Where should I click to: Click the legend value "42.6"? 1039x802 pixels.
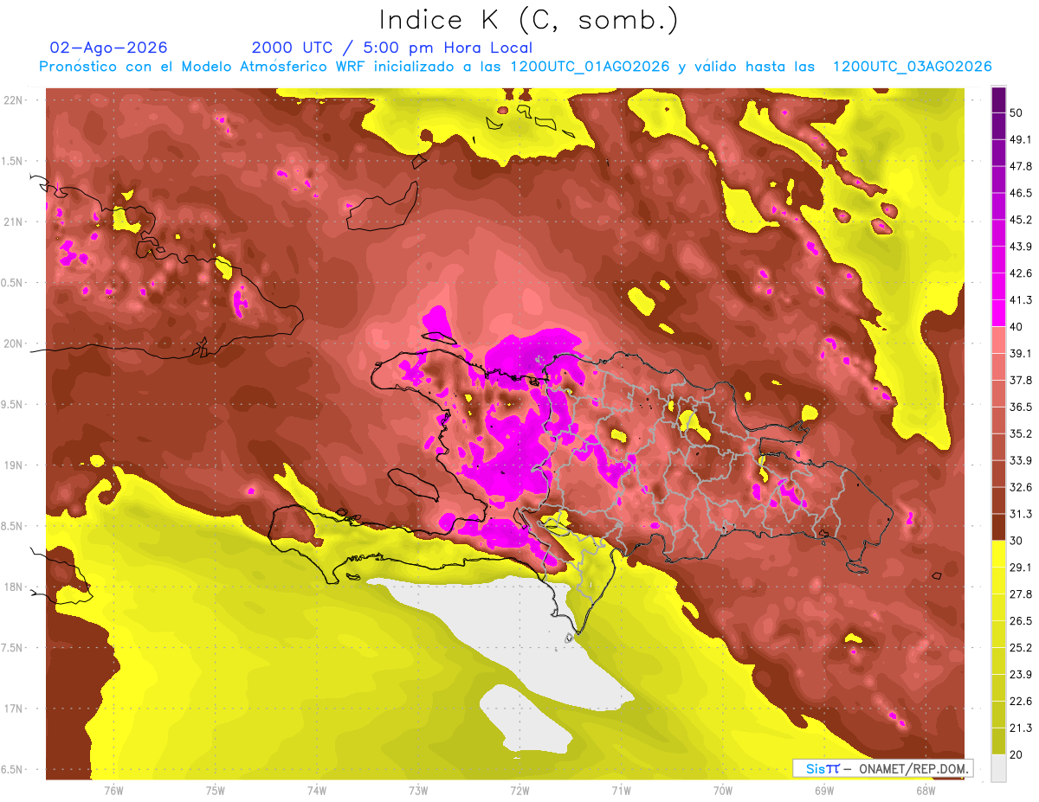click(x=1021, y=273)
